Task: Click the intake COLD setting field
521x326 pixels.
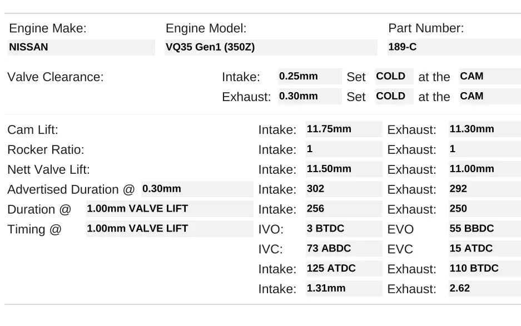Action: [394, 77]
